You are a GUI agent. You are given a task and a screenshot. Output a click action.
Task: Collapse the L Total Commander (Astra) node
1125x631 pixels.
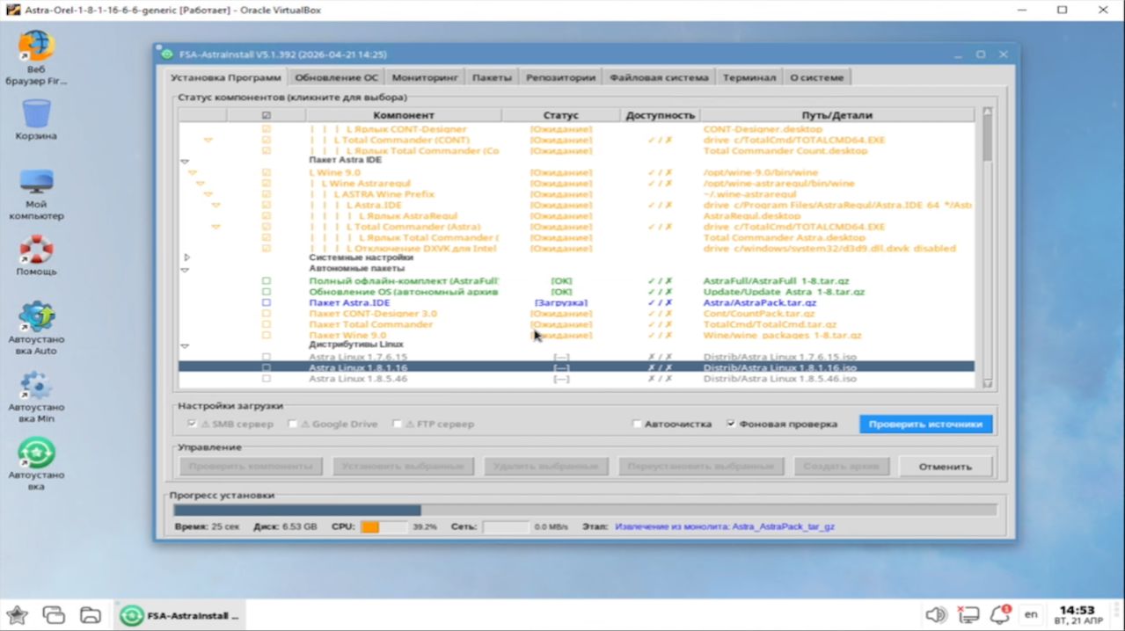(216, 227)
